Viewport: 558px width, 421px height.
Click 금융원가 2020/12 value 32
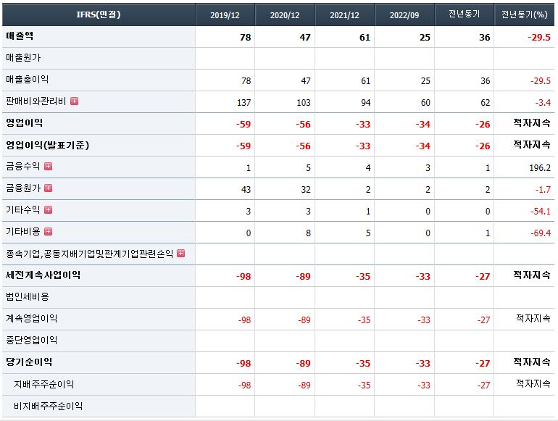pos(306,190)
